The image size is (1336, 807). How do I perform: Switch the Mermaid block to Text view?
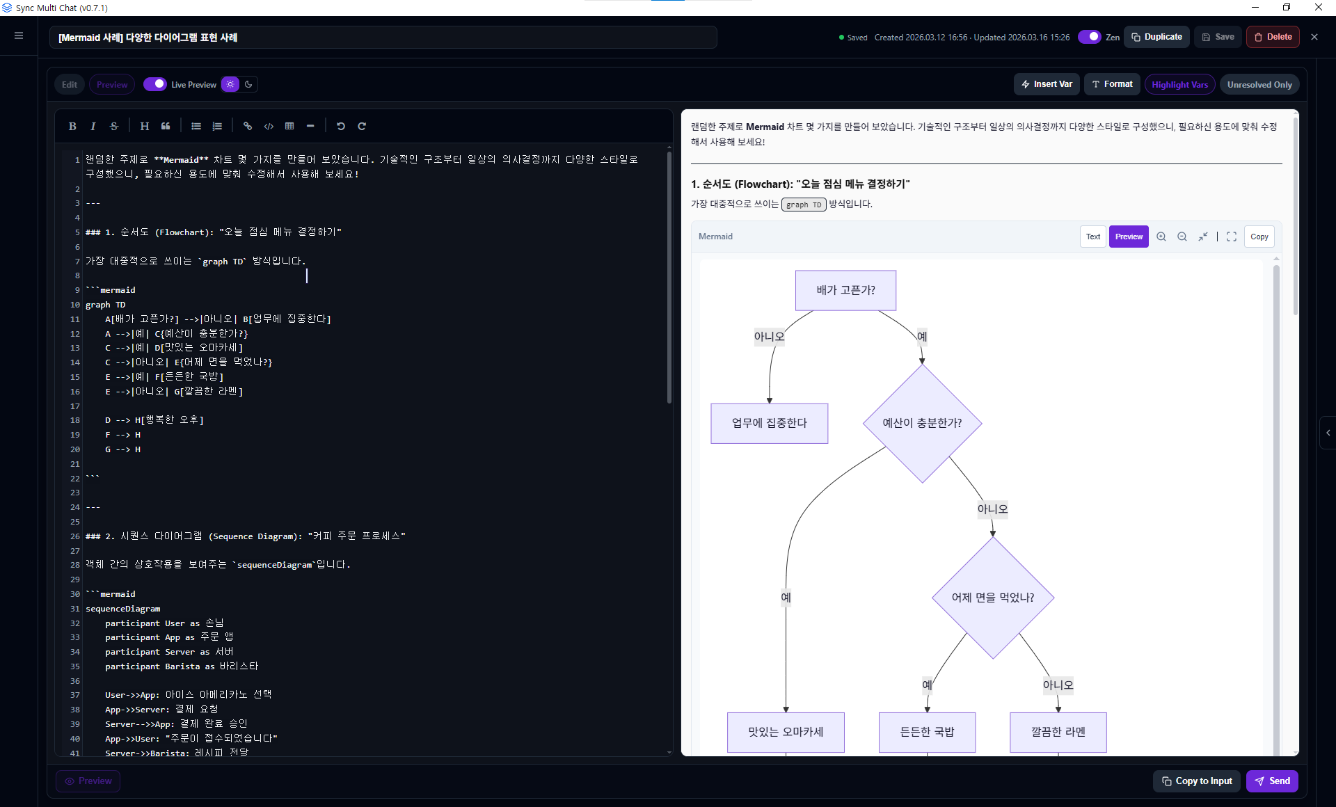pyautogui.click(x=1093, y=237)
